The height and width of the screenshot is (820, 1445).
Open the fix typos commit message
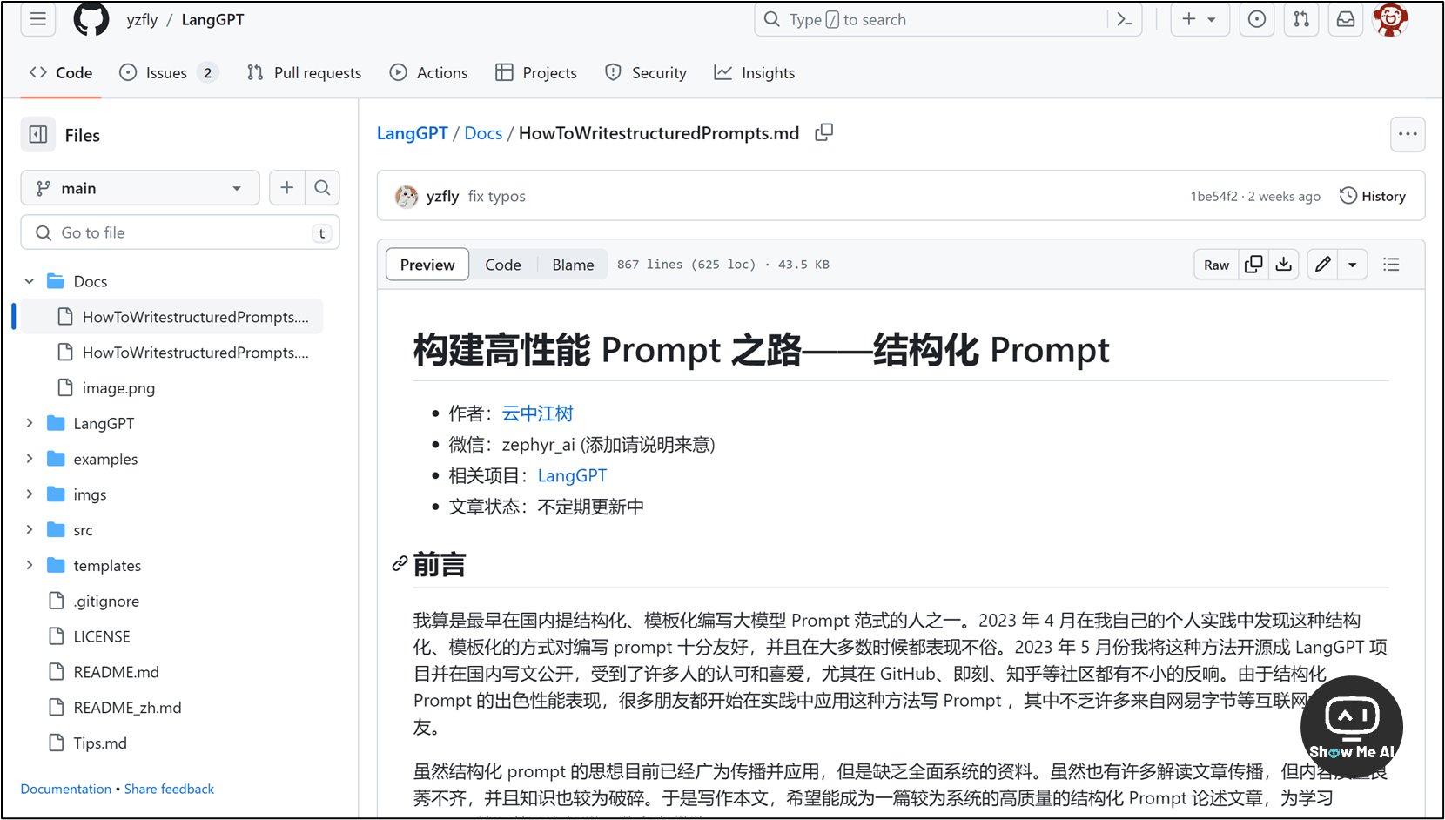pos(496,196)
